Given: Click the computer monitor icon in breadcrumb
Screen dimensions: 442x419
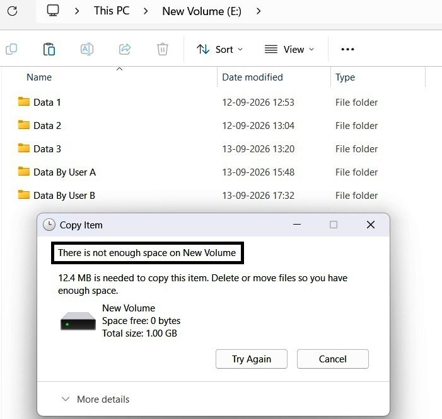Looking at the screenshot, I should click(x=53, y=11).
